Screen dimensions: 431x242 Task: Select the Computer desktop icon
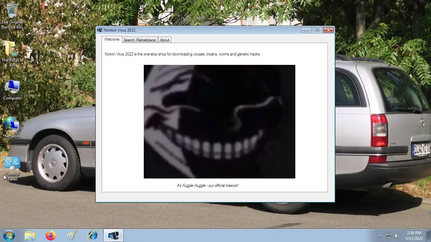click(12, 90)
